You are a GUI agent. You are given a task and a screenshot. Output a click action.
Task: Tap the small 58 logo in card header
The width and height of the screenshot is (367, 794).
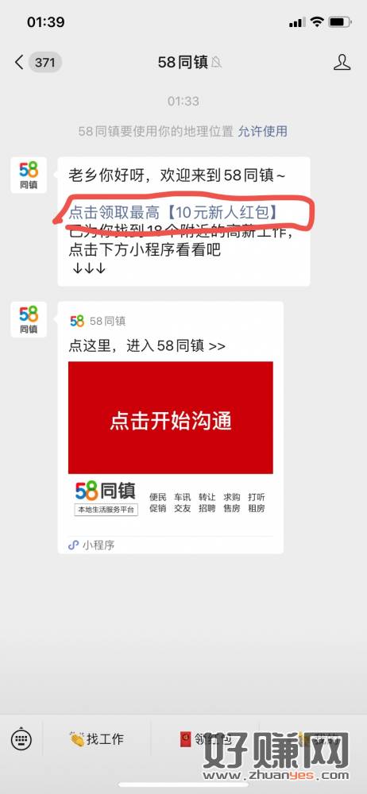point(77,321)
